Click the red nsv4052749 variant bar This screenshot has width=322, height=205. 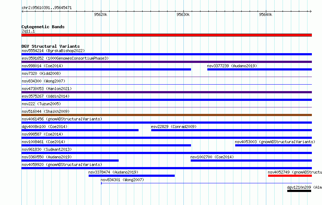[290, 176]
